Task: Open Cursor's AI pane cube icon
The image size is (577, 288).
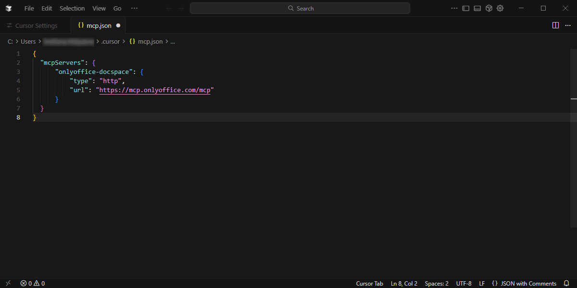Action: coord(489,8)
